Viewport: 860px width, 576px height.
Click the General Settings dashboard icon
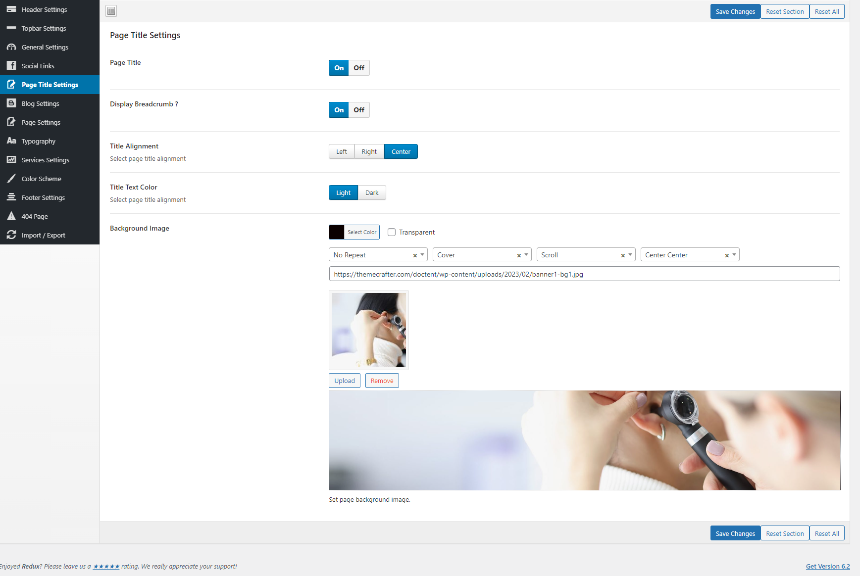click(x=11, y=47)
